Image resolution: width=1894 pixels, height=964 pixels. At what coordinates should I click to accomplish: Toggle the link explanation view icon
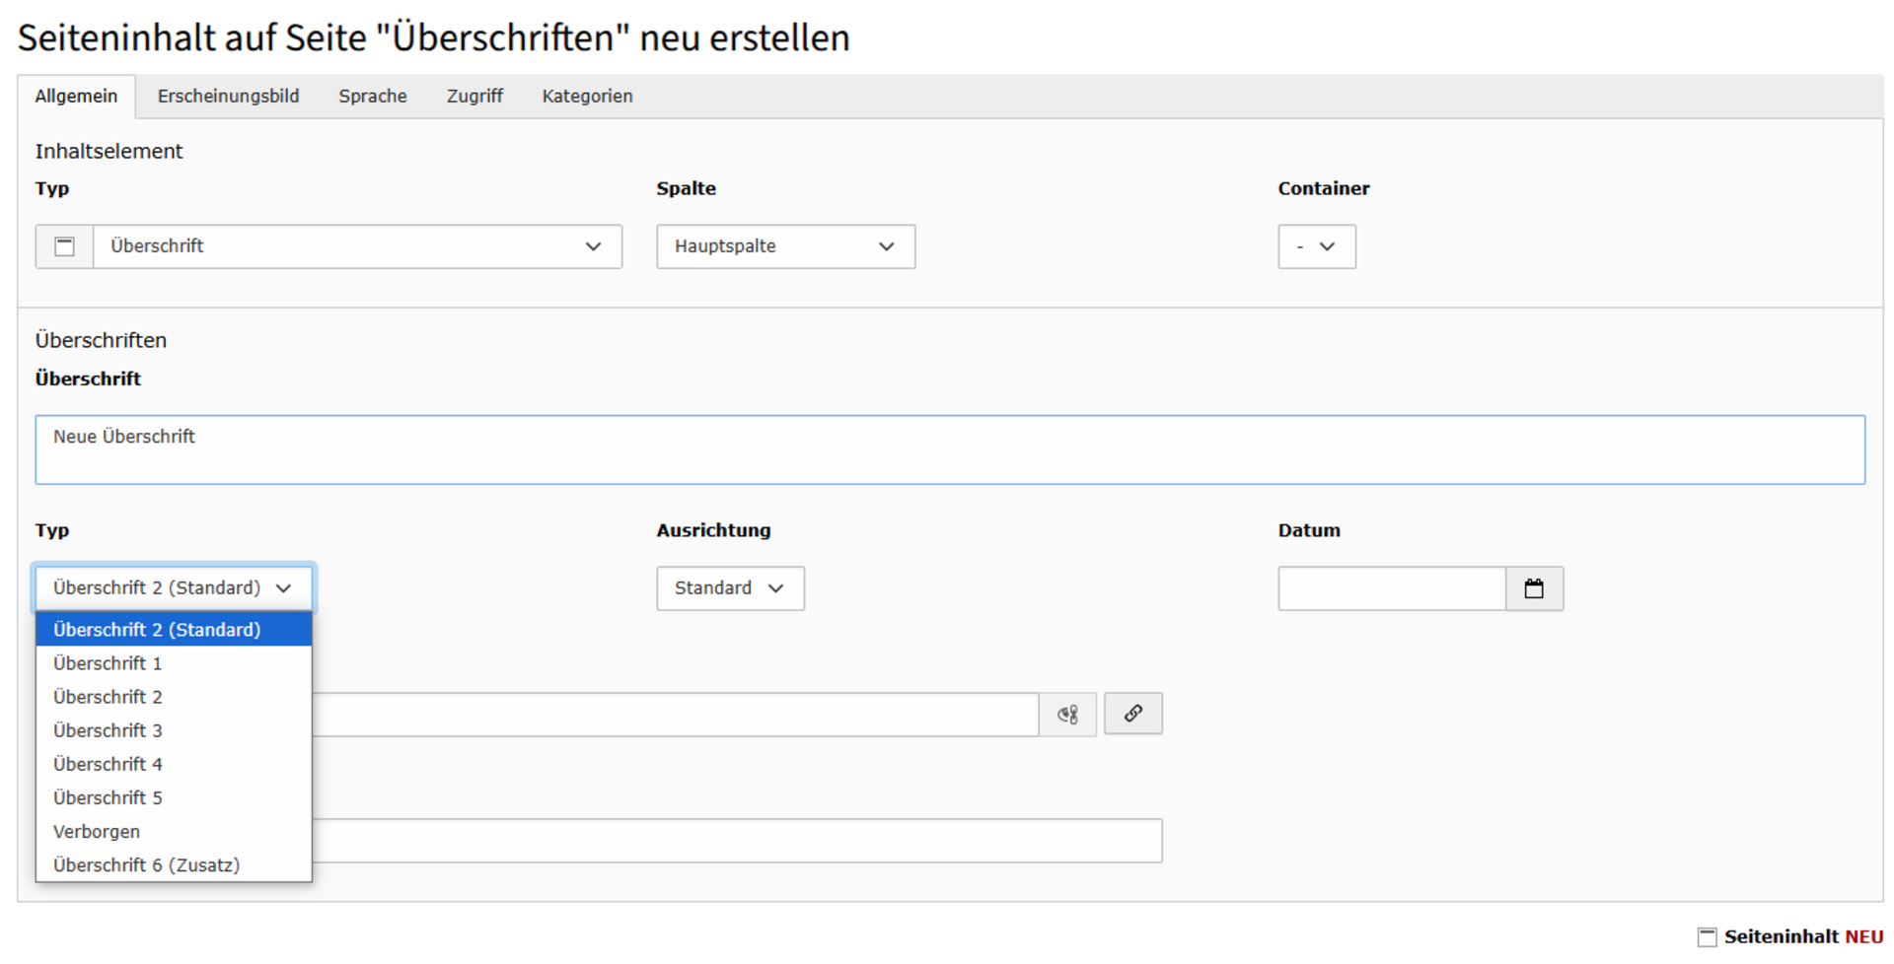(1067, 715)
